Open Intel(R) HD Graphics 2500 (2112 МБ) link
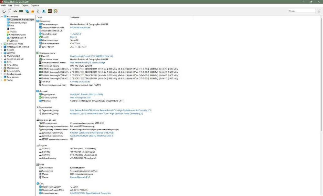 [x=87, y=94]
